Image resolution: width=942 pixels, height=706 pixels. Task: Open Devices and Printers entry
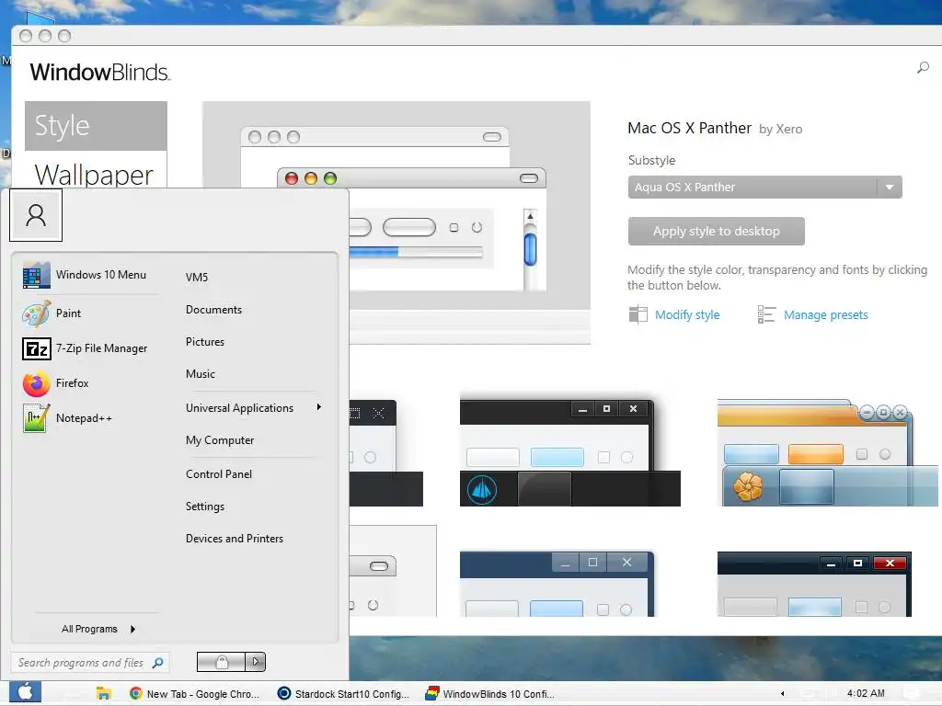tap(235, 539)
